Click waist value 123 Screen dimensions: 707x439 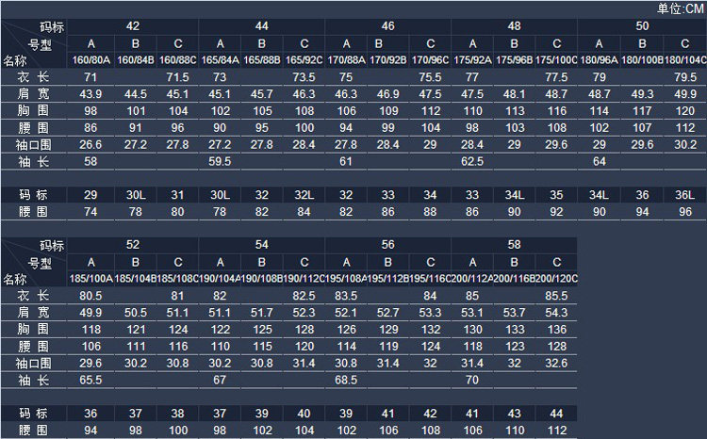pyautogui.click(x=515, y=347)
